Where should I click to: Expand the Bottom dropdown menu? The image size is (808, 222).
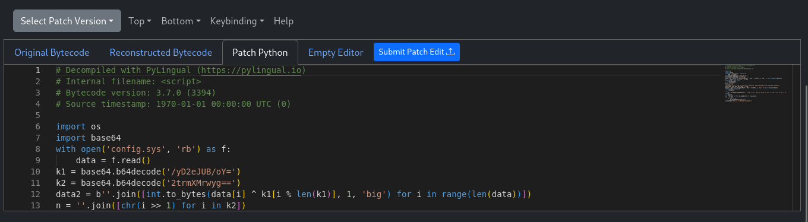[181, 21]
